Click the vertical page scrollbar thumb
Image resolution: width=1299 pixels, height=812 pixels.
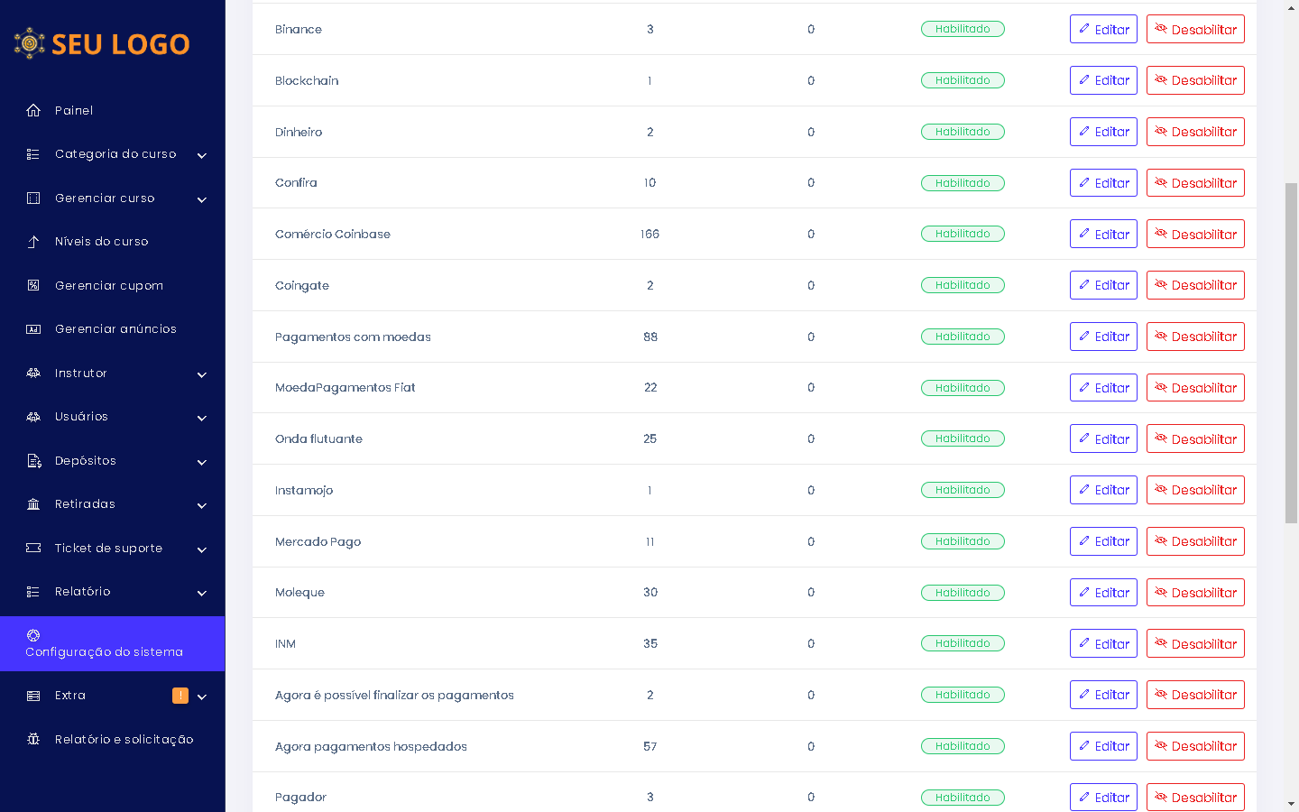point(1291,352)
